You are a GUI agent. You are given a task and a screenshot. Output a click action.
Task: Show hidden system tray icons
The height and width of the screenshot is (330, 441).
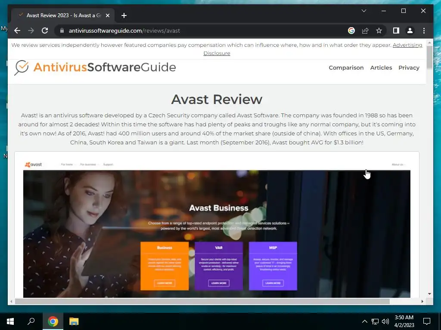(364, 321)
